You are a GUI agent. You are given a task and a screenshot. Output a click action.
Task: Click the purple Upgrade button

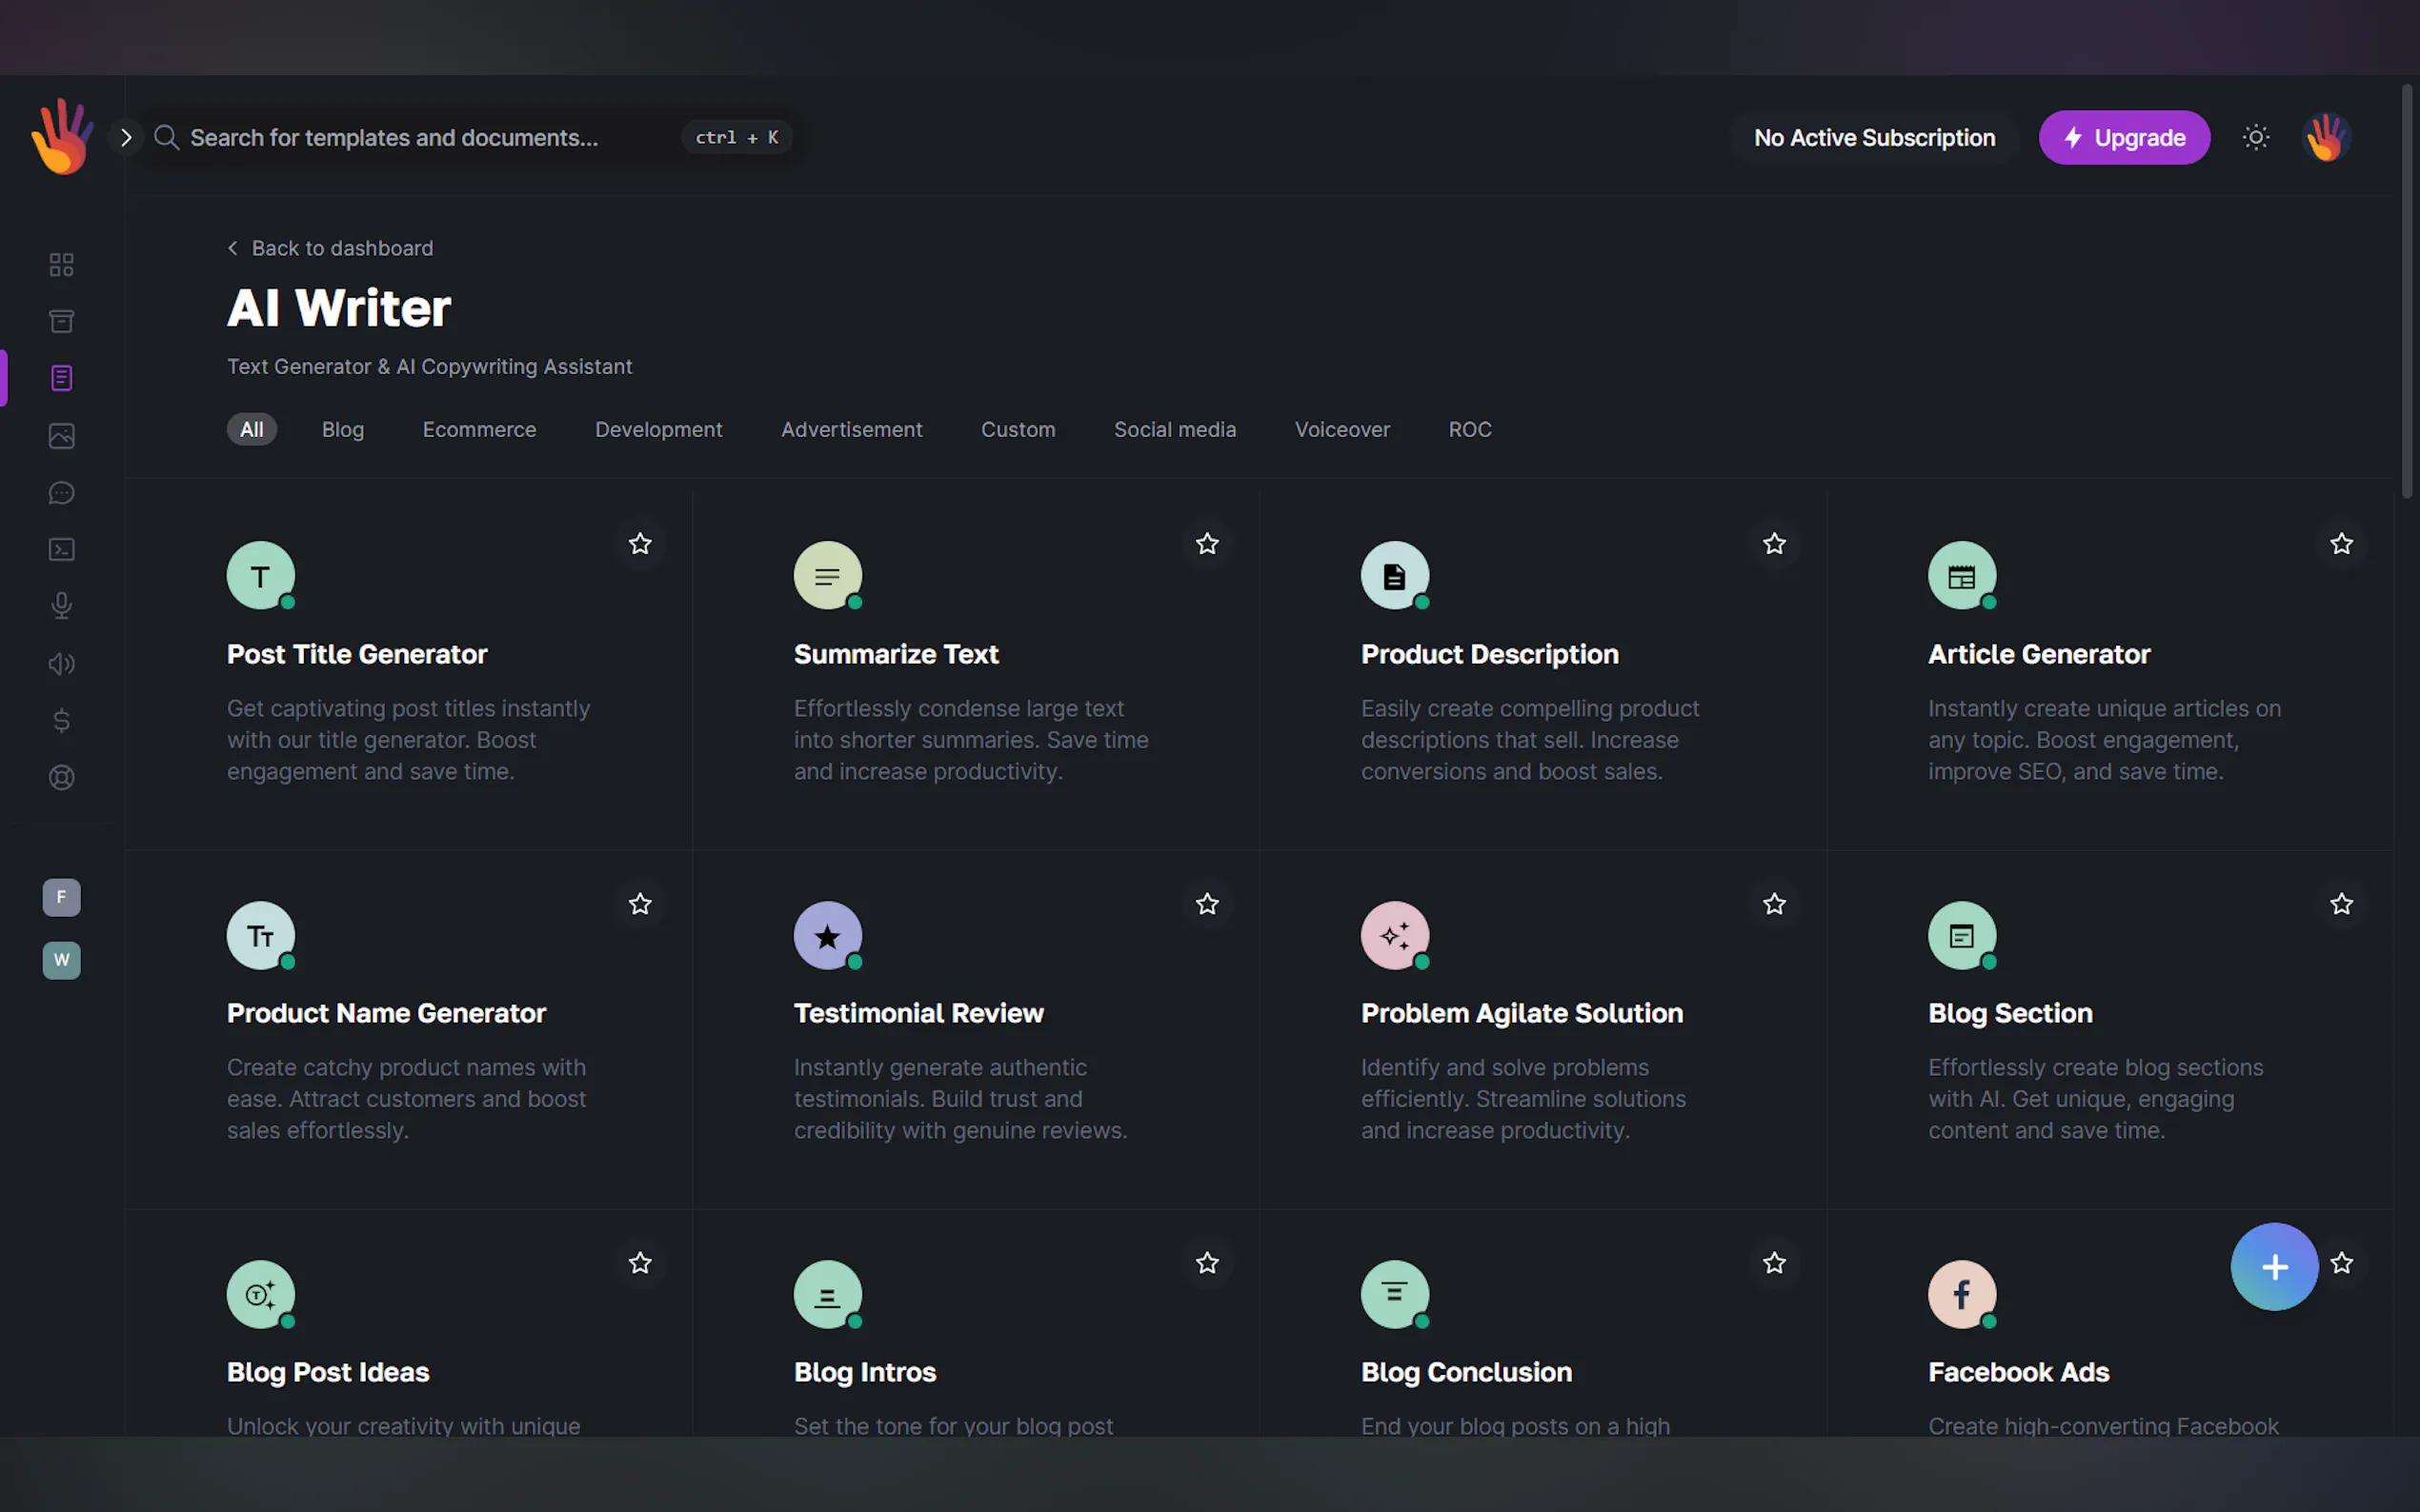point(2124,137)
